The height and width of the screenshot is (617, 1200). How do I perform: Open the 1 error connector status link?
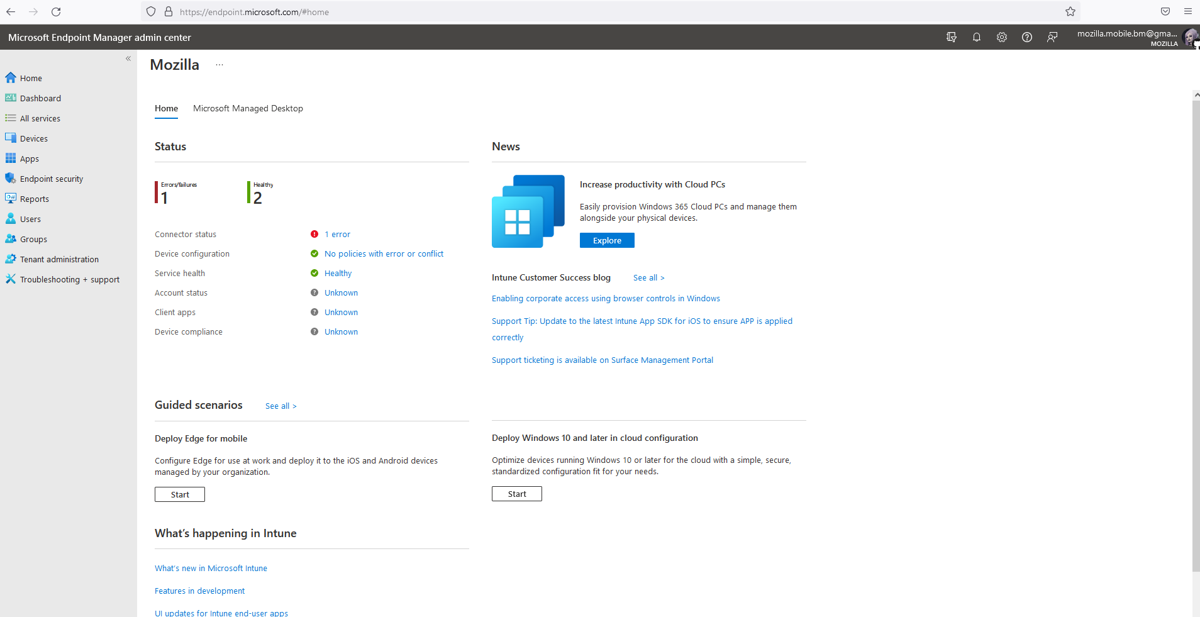pyautogui.click(x=337, y=233)
